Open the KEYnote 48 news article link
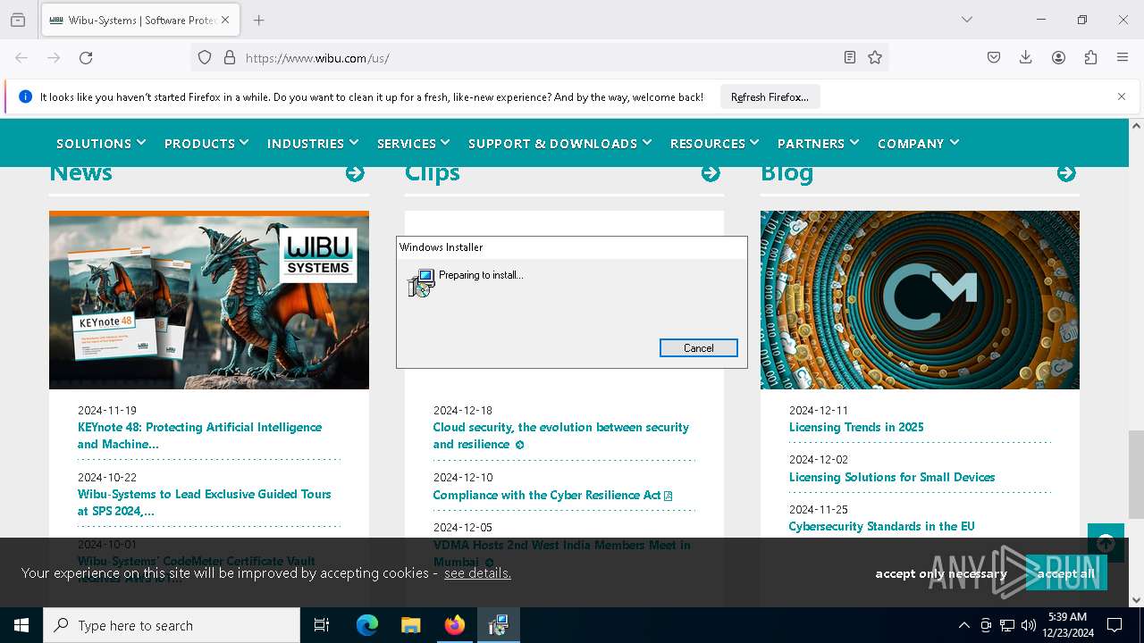 [x=199, y=436]
